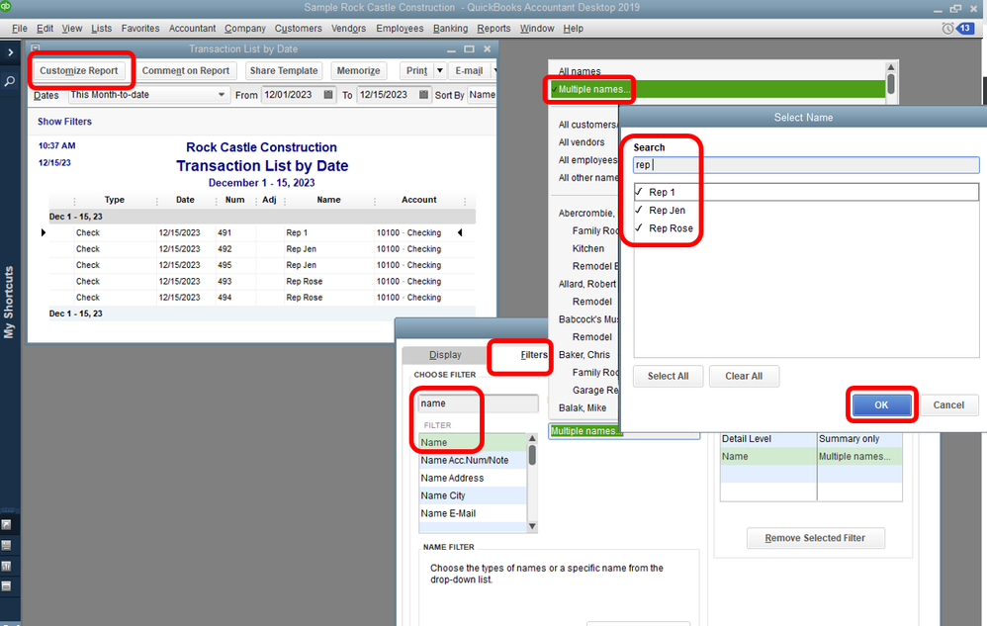Expand the left shortcuts sidebar arrow
987x626 pixels.
point(10,52)
